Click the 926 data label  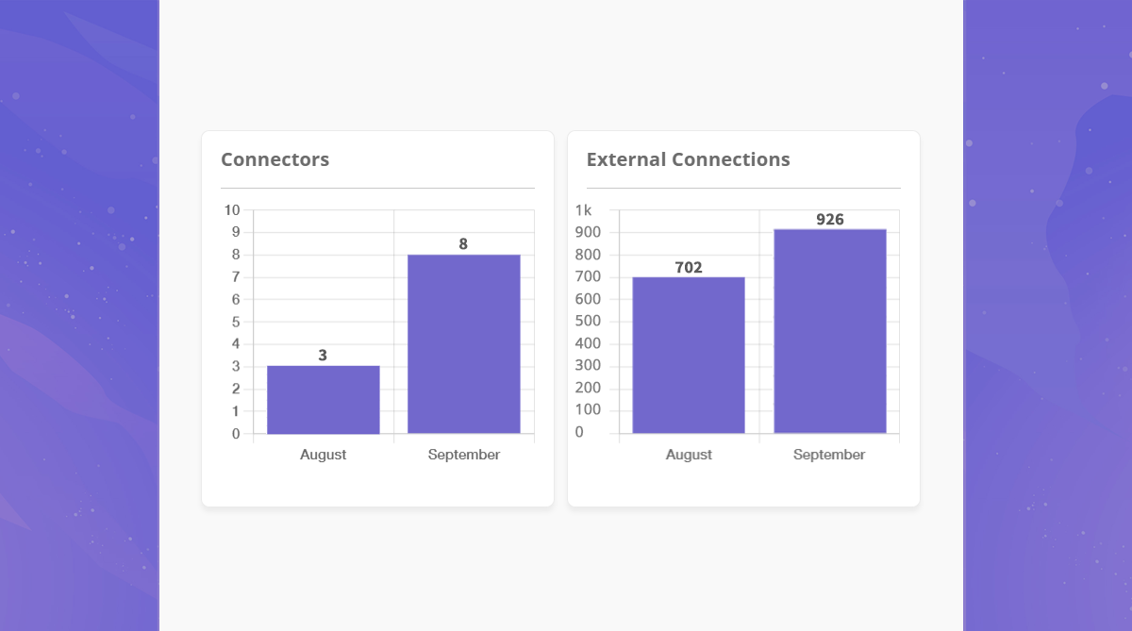click(x=830, y=220)
